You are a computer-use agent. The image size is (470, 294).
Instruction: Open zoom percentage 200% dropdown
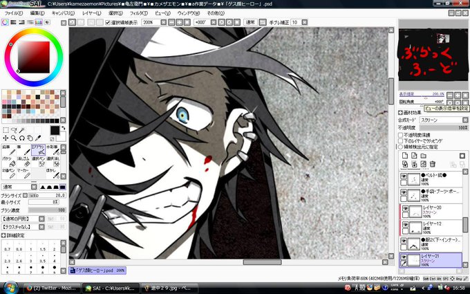click(x=164, y=22)
